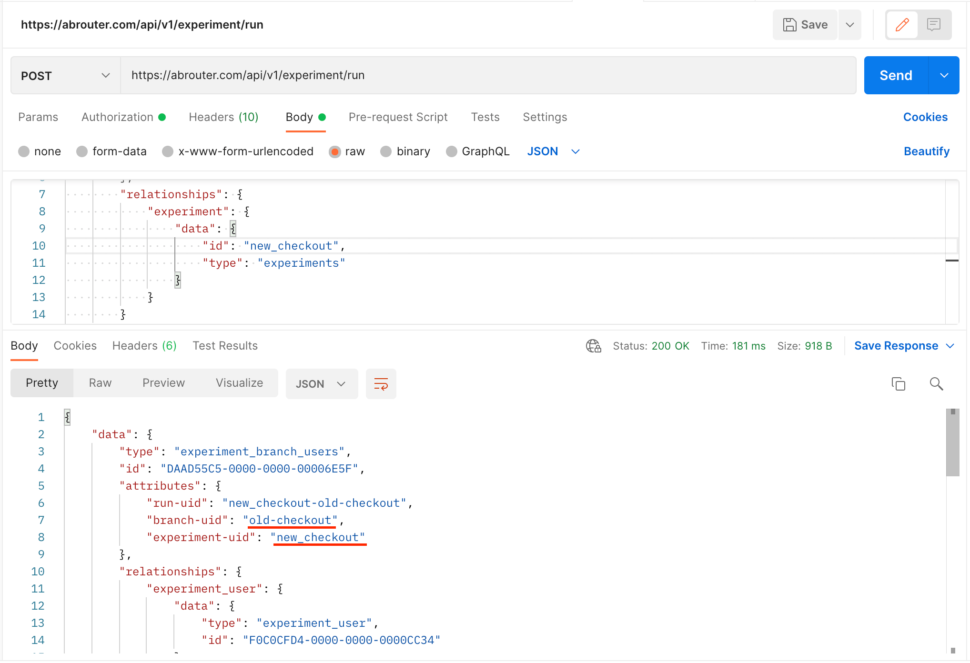This screenshot has width=970, height=663.
Task: Select the raw body radio button
Action: (335, 151)
